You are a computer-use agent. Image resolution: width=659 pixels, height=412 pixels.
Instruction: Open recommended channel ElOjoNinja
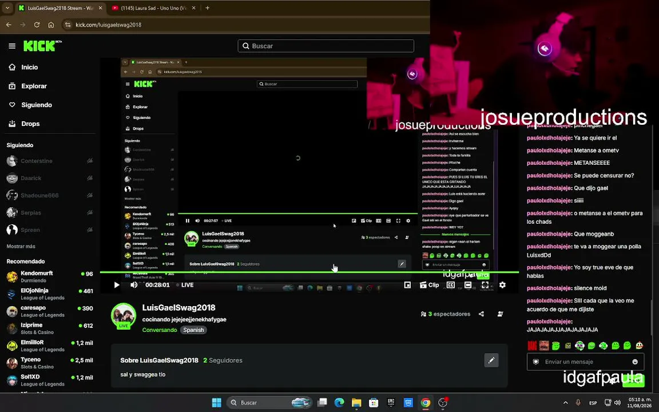pos(50,294)
